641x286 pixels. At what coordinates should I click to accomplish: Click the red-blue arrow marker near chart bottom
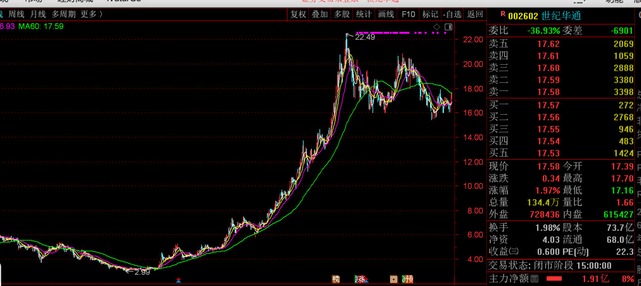[178, 280]
